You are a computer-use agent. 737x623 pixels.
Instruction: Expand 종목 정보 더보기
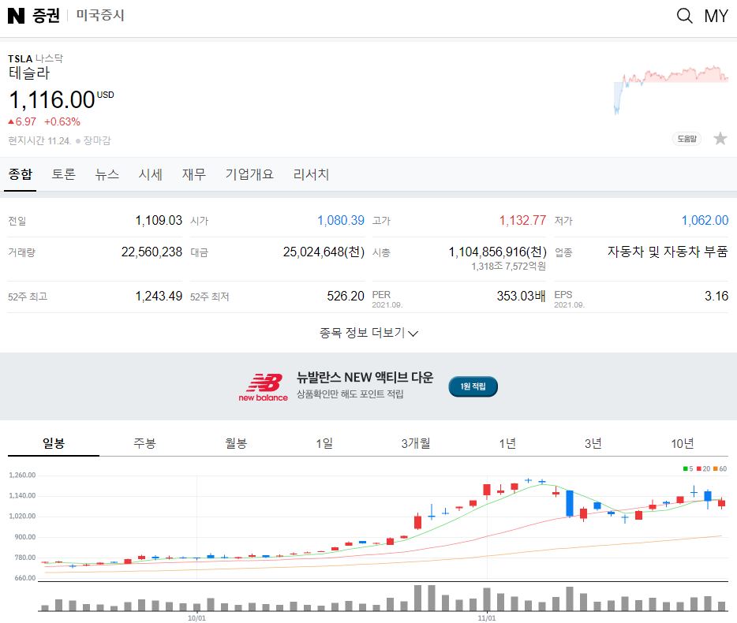point(368,333)
